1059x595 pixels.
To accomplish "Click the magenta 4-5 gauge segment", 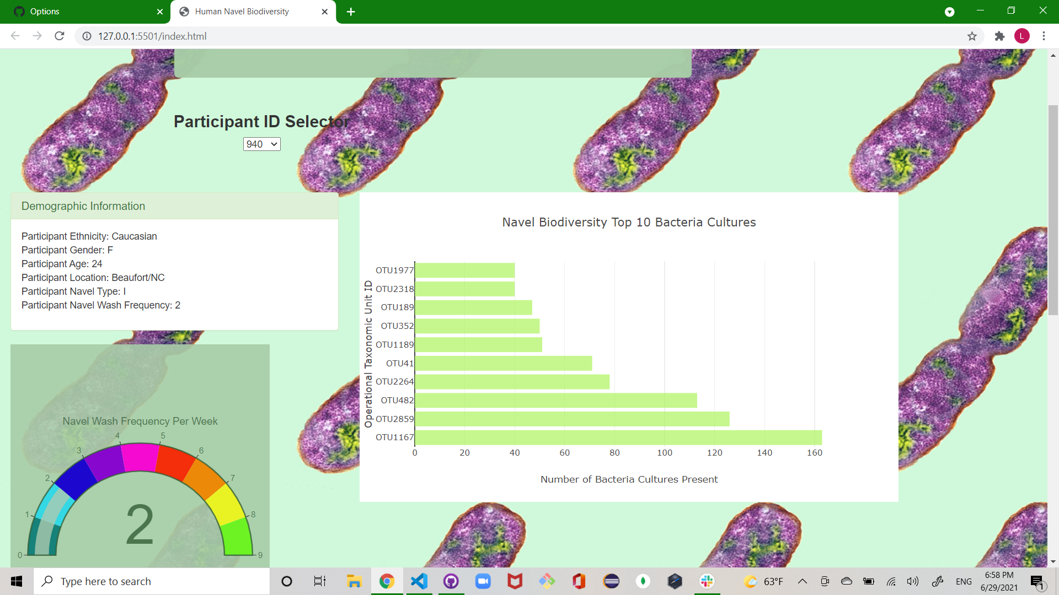I will point(140,457).
